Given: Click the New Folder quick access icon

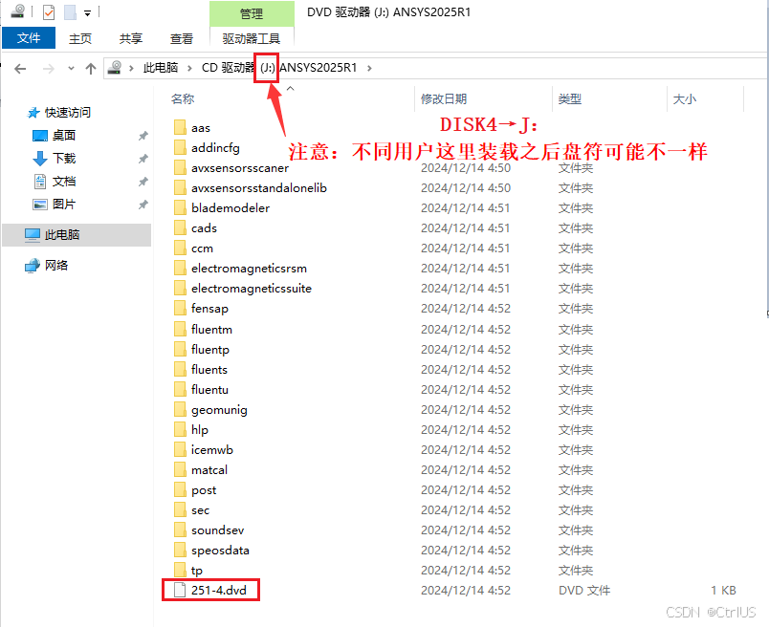Looking at the screenshot, I should [70, 12].
